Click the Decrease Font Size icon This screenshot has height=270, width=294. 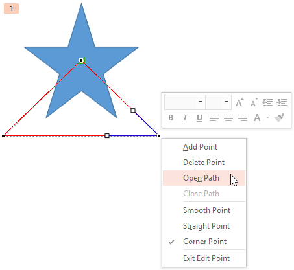[254, 102]
